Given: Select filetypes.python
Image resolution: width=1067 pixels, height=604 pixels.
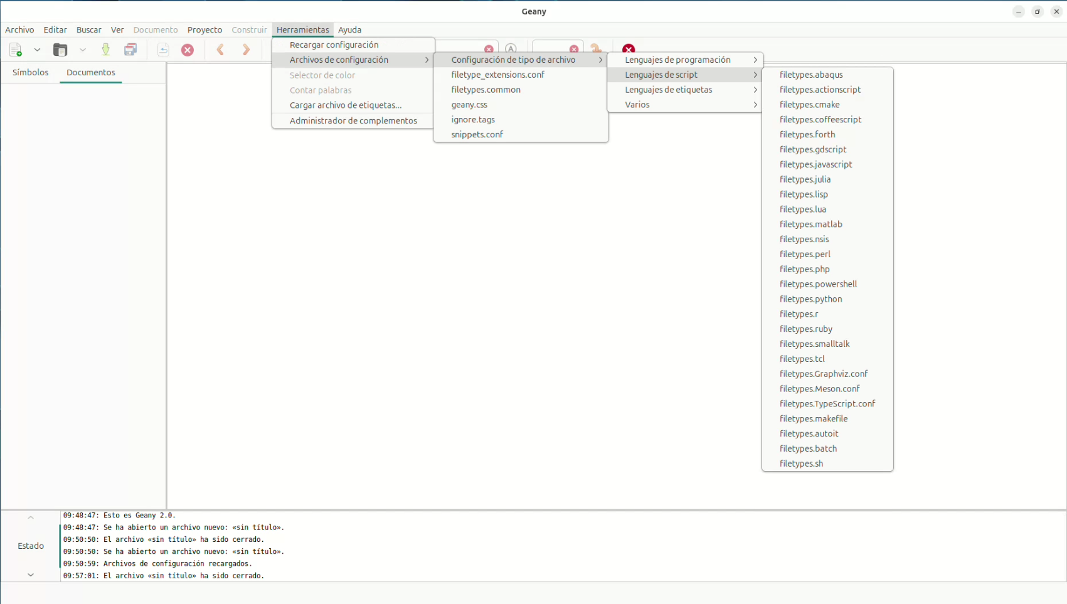Looking at the screenshot, I should coord(827,299).
